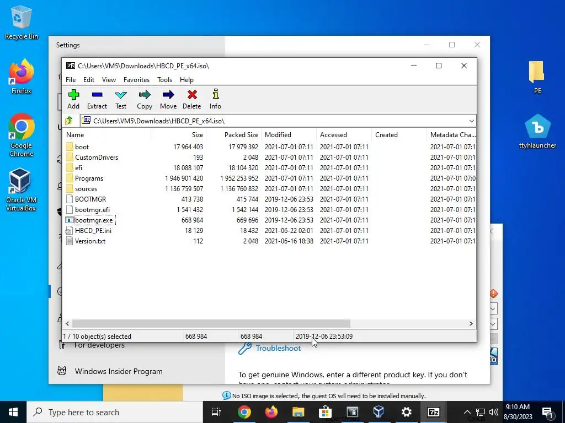Select the BOOTMGR file

point(90,199)
